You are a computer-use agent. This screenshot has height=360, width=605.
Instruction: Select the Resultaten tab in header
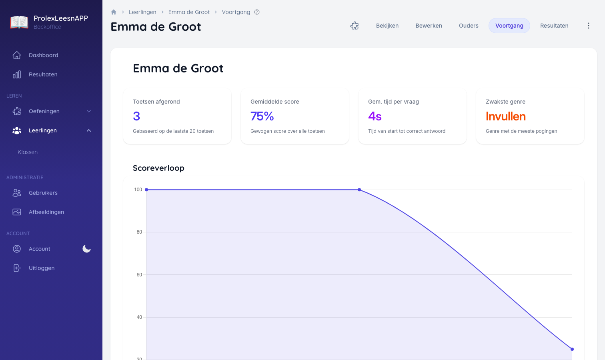point(554,26)
